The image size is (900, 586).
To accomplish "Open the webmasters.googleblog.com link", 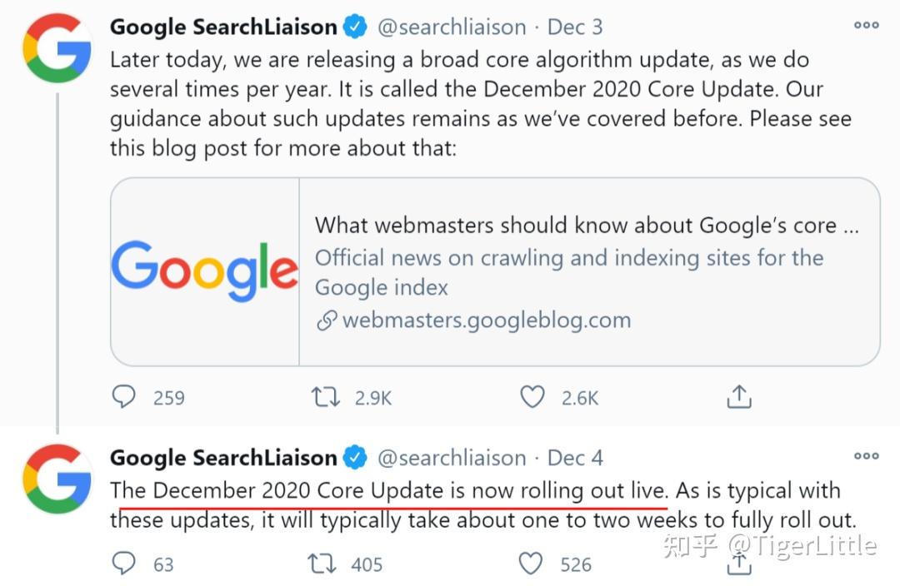I will [486, 320].
